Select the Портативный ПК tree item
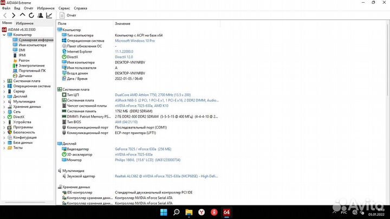Viewport: 390px width, 219px height. coord(29,70)
